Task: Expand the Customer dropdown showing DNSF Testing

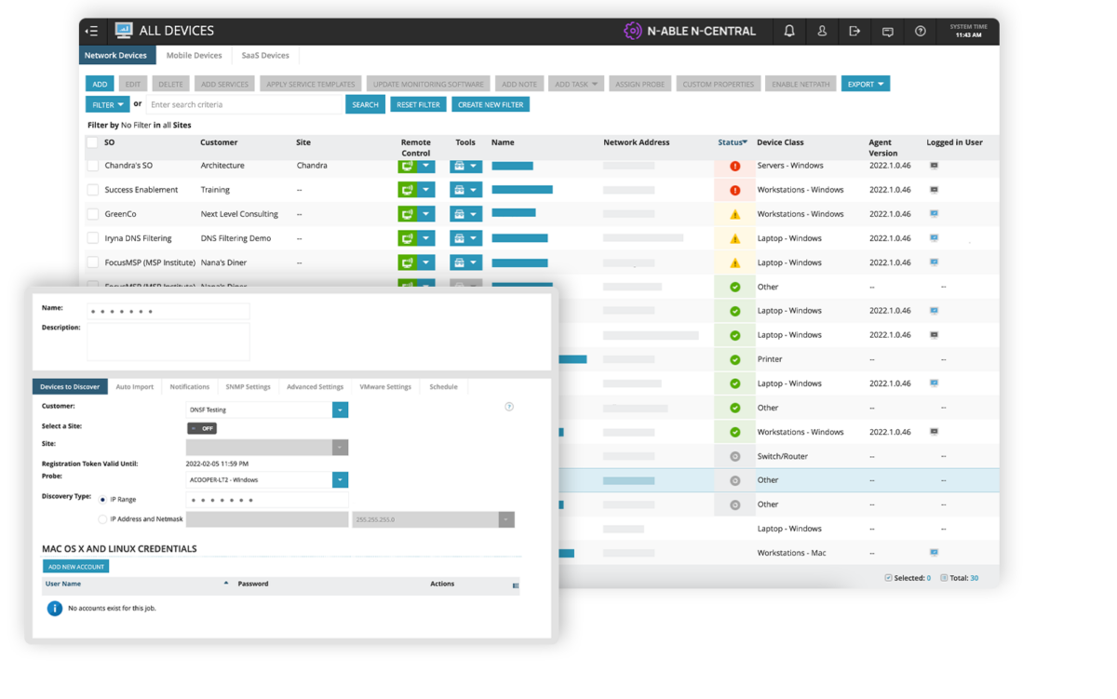Action: [x=341, y=410]
